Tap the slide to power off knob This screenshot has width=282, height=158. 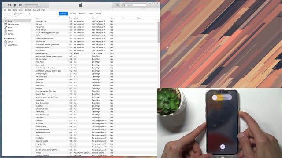tap(215, 97)
